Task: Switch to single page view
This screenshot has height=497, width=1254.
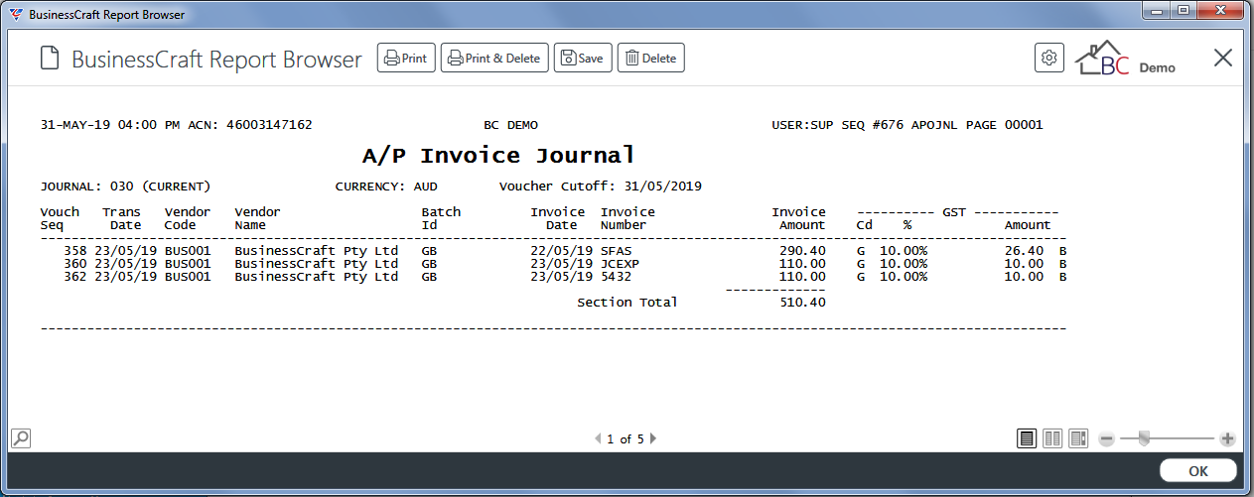Action: [x=1027, y=437]
